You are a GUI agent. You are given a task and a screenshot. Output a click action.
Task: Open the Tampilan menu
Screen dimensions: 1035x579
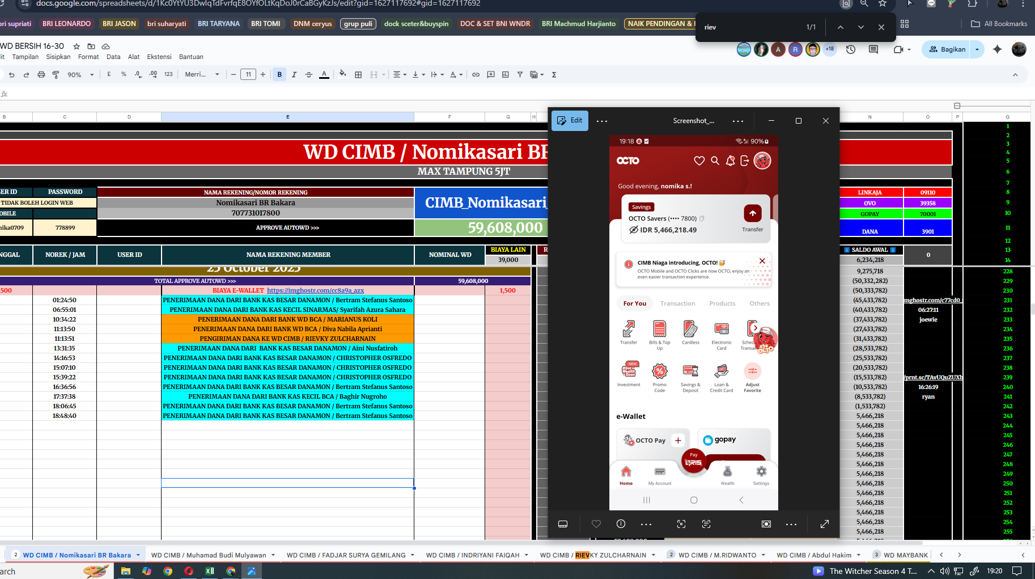pos(26,57)
